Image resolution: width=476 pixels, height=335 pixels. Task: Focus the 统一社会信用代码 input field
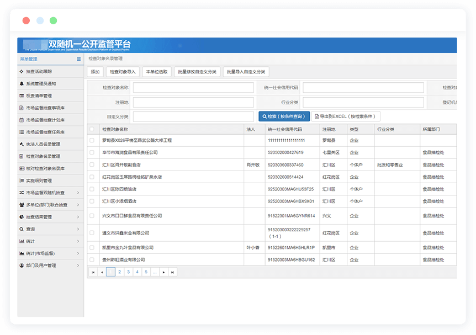[x=363, y=88]
